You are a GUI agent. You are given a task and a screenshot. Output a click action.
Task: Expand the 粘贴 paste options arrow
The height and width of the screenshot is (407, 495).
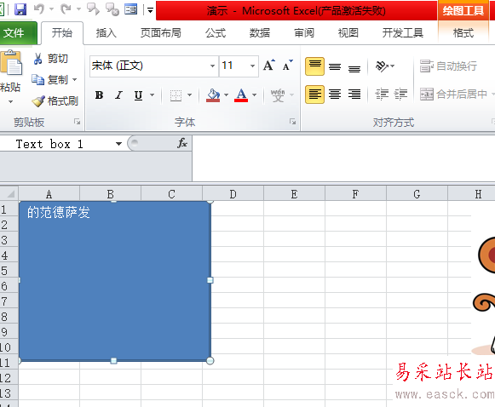click(x=11, y=101)
